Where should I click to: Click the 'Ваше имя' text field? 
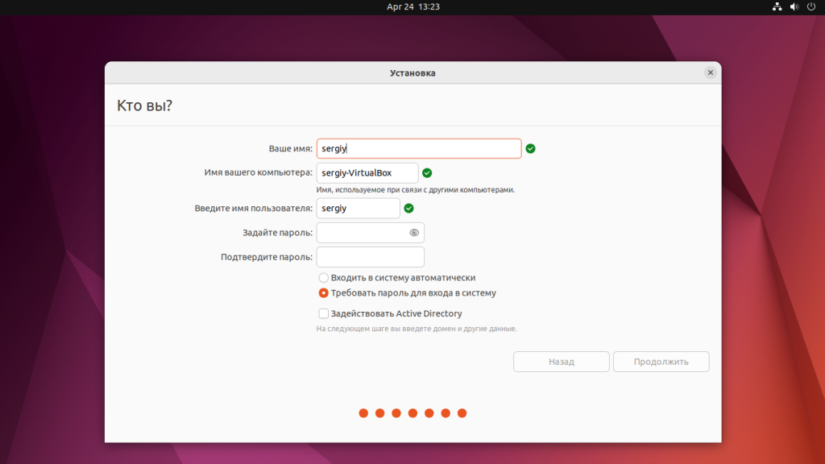click(419, 148)
